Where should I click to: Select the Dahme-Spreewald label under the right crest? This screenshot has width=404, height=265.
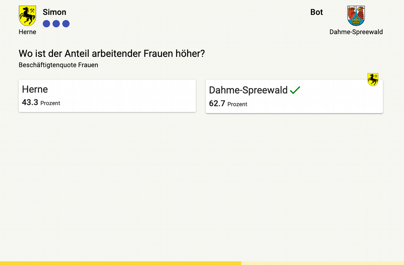point(356,32)
